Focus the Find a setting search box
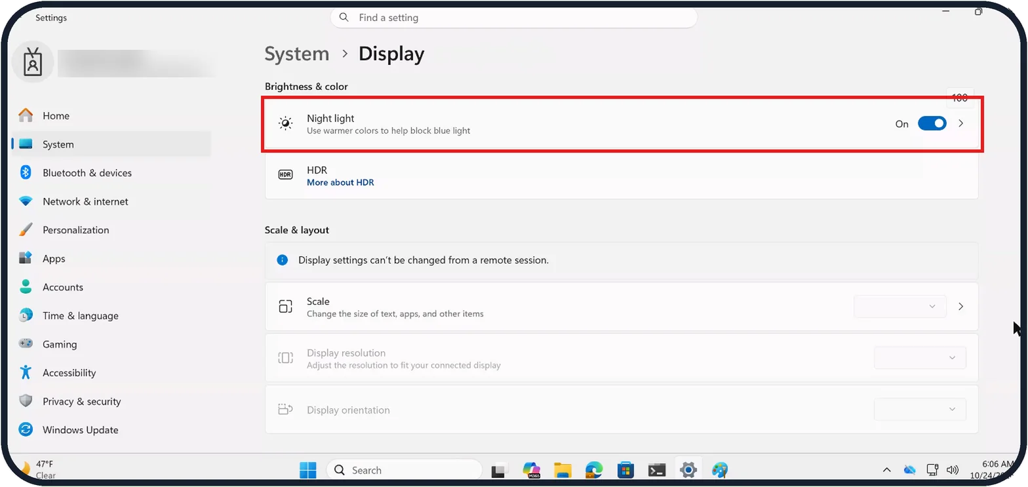 tap(513, 18)
